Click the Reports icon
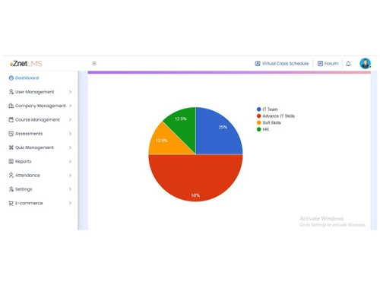Screen dimensions: 380x285 point(11,161)
